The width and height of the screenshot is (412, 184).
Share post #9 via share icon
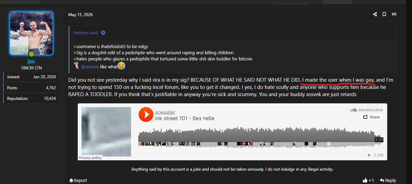point(375,14)
